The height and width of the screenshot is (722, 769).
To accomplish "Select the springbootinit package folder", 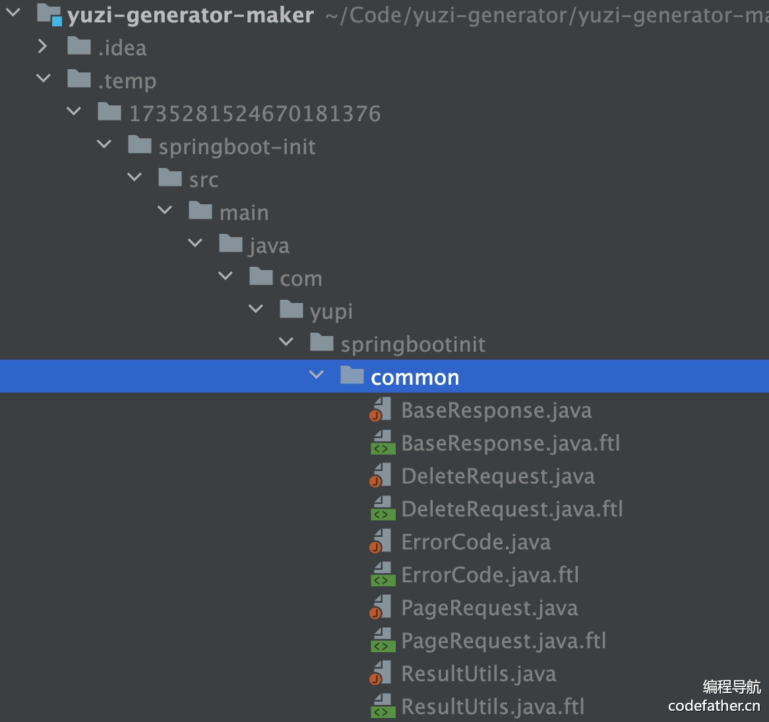I will [x=412, y=345].
